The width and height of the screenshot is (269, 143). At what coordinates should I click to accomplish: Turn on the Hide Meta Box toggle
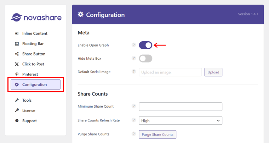(x=145, y=59)
